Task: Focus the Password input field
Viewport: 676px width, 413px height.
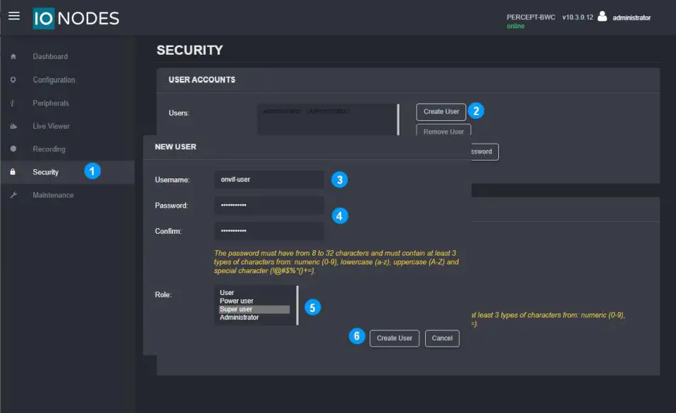Action: click(269, 205)
